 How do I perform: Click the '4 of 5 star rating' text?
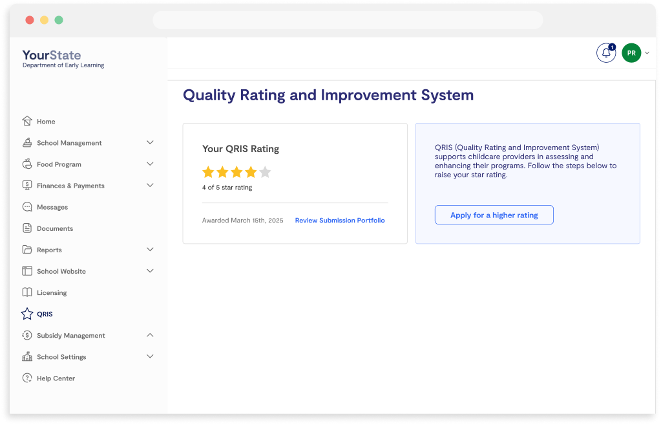coord(227,188)
